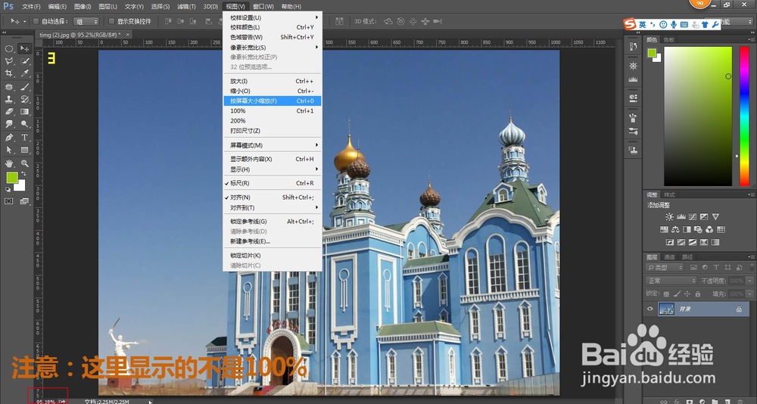Select the History Brush tool
The height and width of the screenshot is (404, 757).
24,99
